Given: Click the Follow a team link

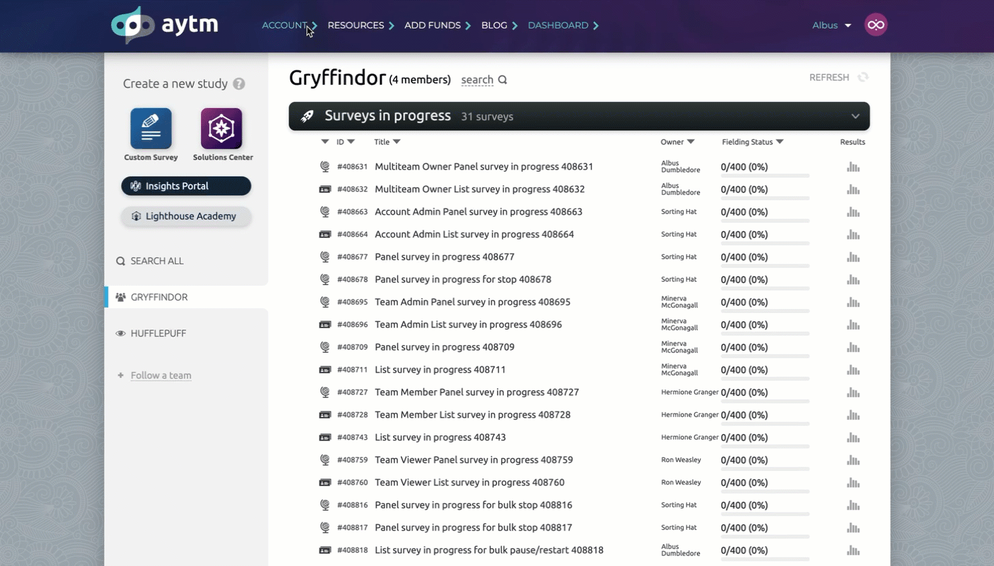Looking at the screenshot, I should click(161, 375).
